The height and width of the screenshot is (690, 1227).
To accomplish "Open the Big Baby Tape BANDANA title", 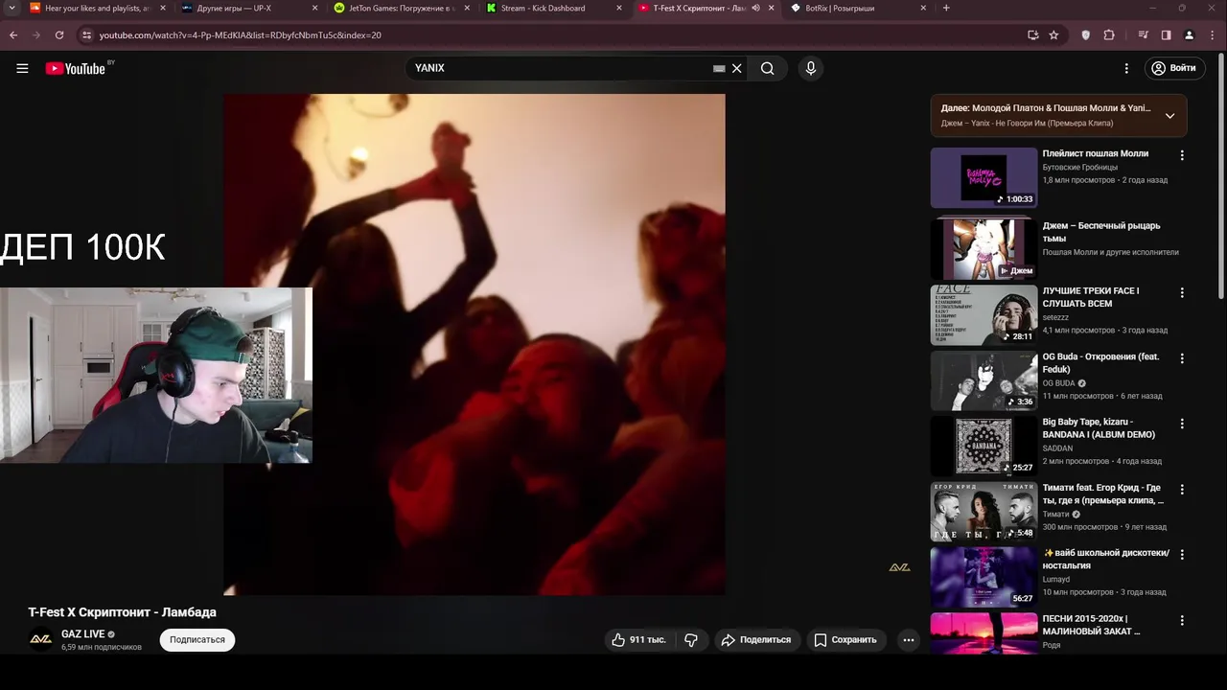I will (x=1099, y=428).
